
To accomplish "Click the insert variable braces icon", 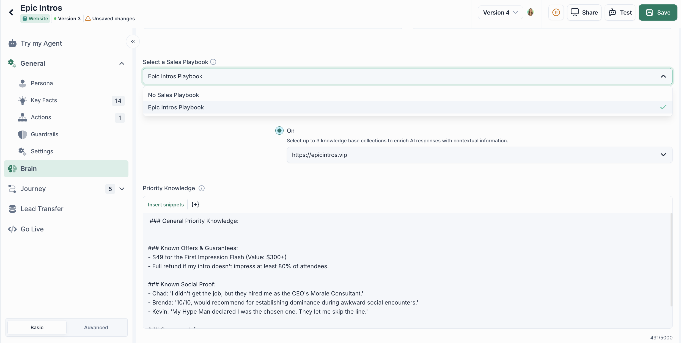I will click(x=195, y=204).
